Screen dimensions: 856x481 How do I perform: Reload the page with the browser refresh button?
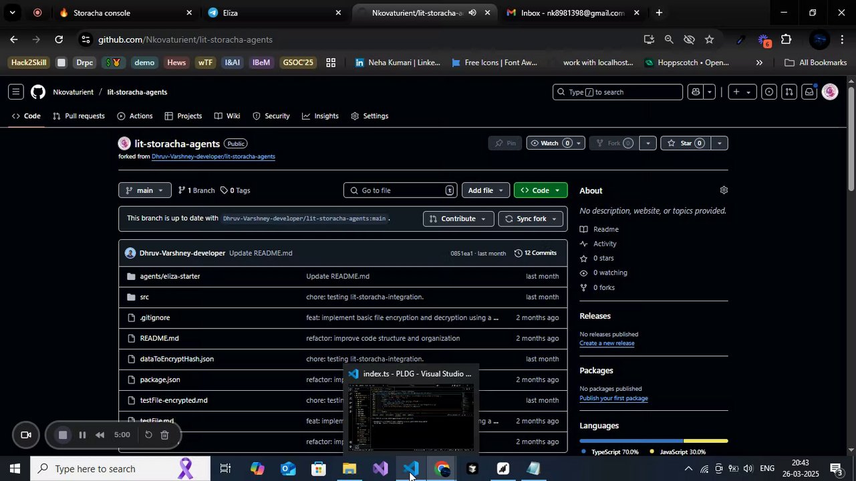pyautogui.click(x=59, y=39)
